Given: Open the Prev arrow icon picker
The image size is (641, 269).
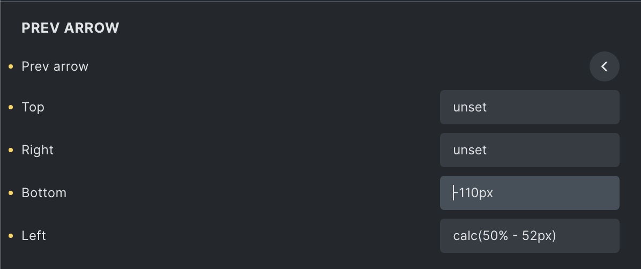Looking at the screenshot, I should 604,66.
